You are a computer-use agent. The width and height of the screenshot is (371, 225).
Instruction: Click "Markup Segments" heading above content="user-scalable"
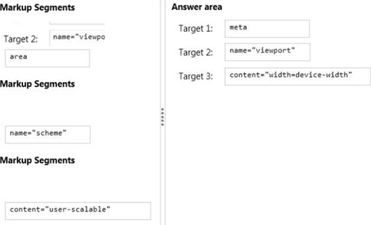[x=37, y=160]
